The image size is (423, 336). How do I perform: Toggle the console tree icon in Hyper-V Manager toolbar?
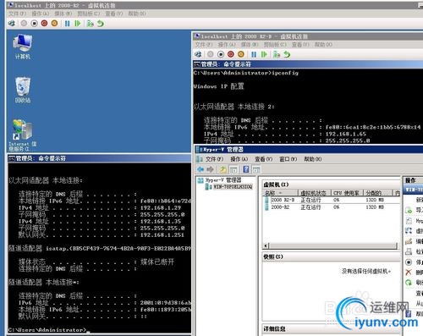[233, 169]
